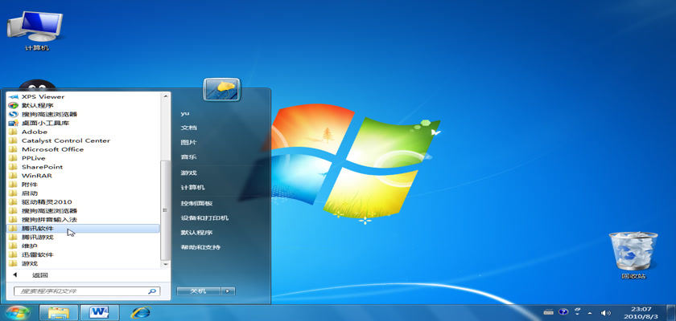
Task: Click the volume speaker tray icon
Action: tap(606, 311)
